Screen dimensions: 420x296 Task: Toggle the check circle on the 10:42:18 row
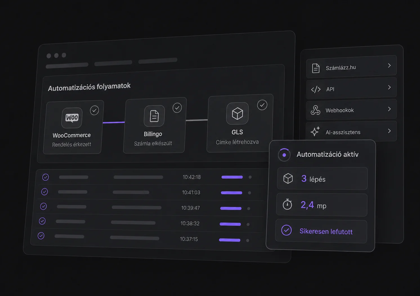click(46, 177)
